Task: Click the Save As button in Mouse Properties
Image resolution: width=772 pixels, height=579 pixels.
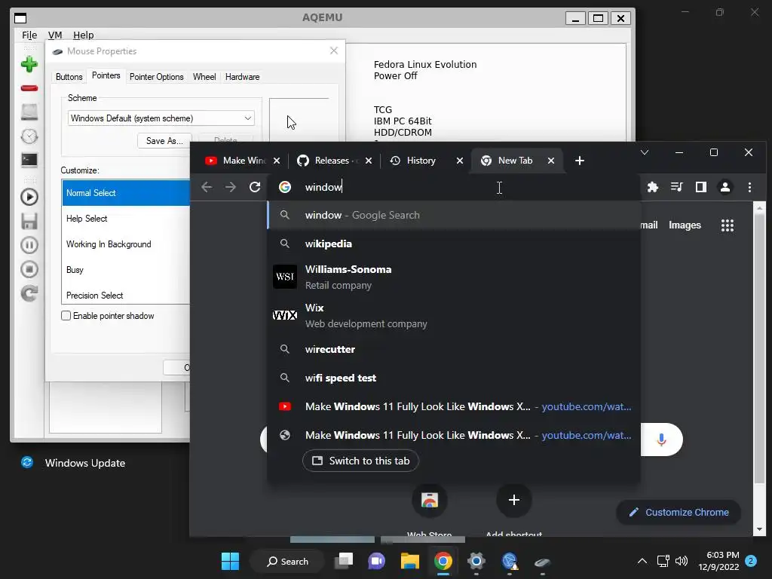Action: [x=164, y=141]
